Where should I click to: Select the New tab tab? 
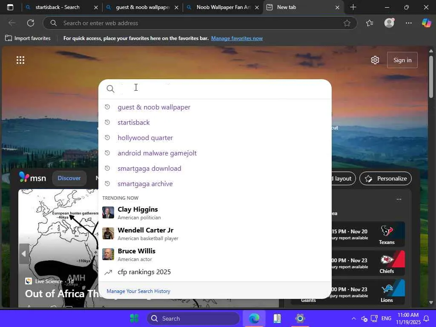303,7
